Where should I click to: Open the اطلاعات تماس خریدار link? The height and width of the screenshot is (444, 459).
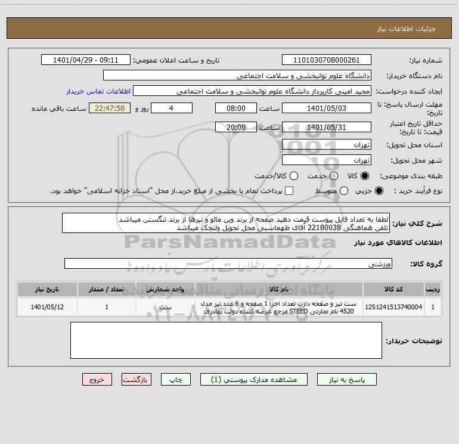click(98, 91)
